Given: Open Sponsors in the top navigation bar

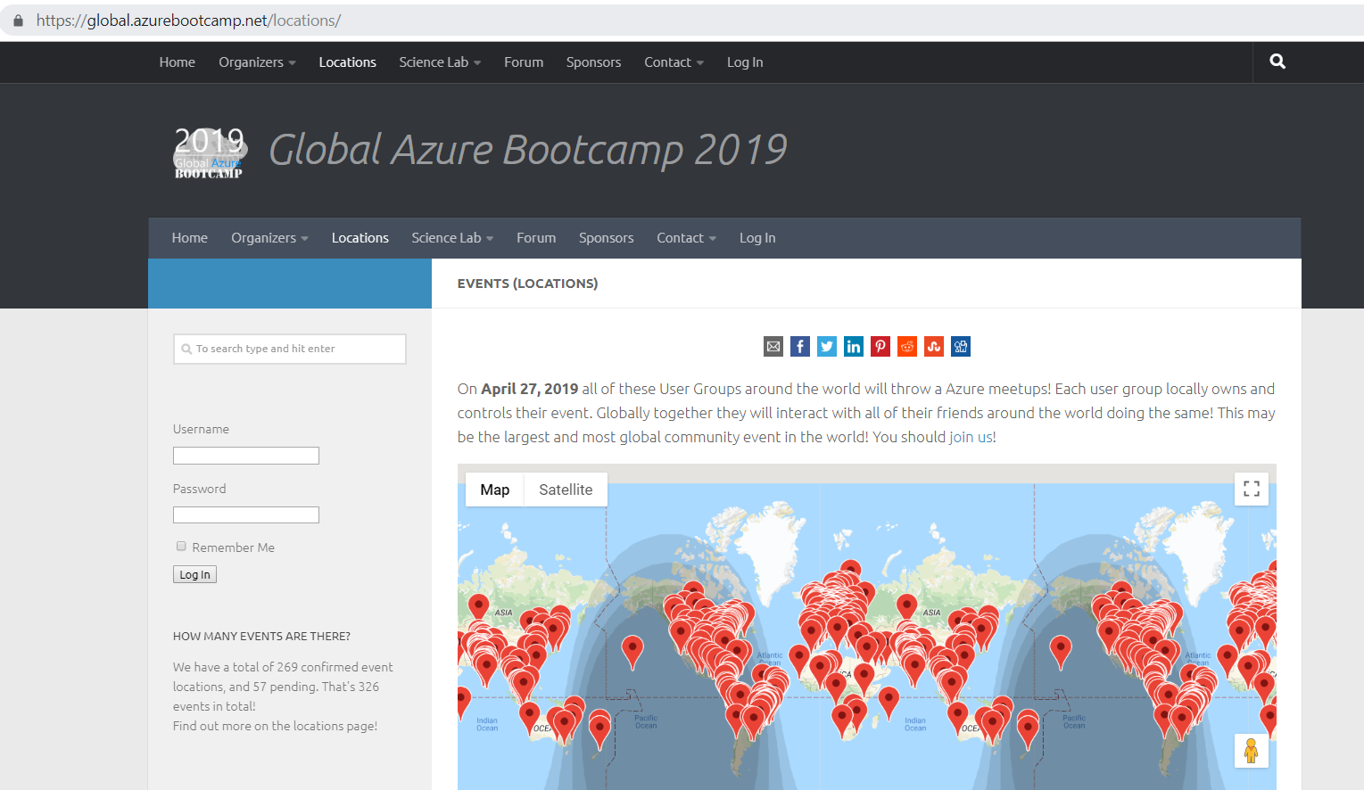Looking at the screenshot, I should (593, 62).
